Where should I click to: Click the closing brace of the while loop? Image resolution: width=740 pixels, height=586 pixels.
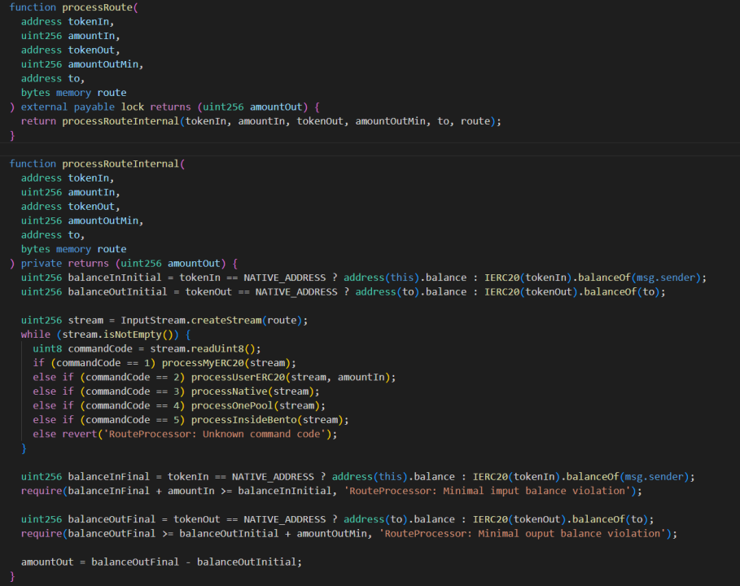tap(24, 448)
